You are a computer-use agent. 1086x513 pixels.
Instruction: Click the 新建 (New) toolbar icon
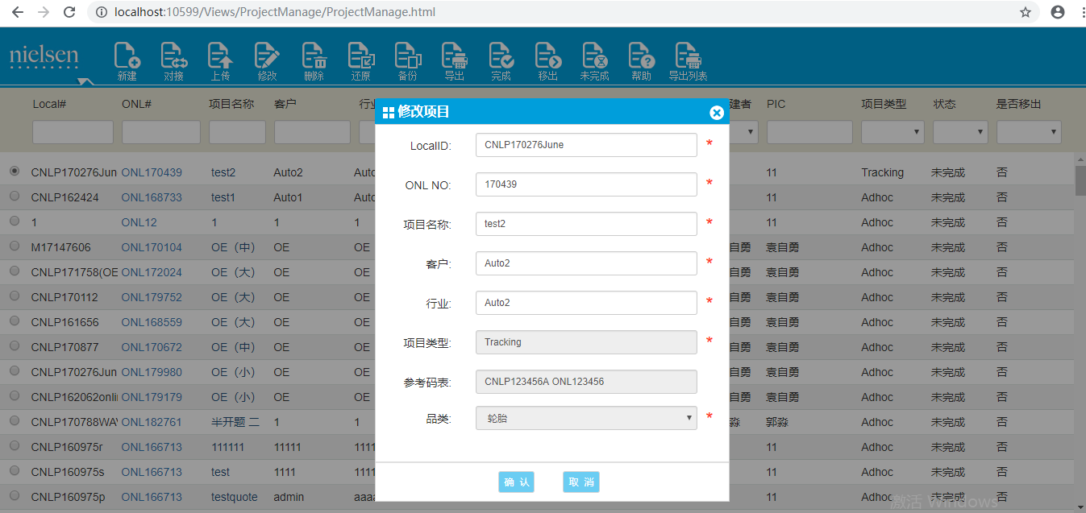point(127,61)
